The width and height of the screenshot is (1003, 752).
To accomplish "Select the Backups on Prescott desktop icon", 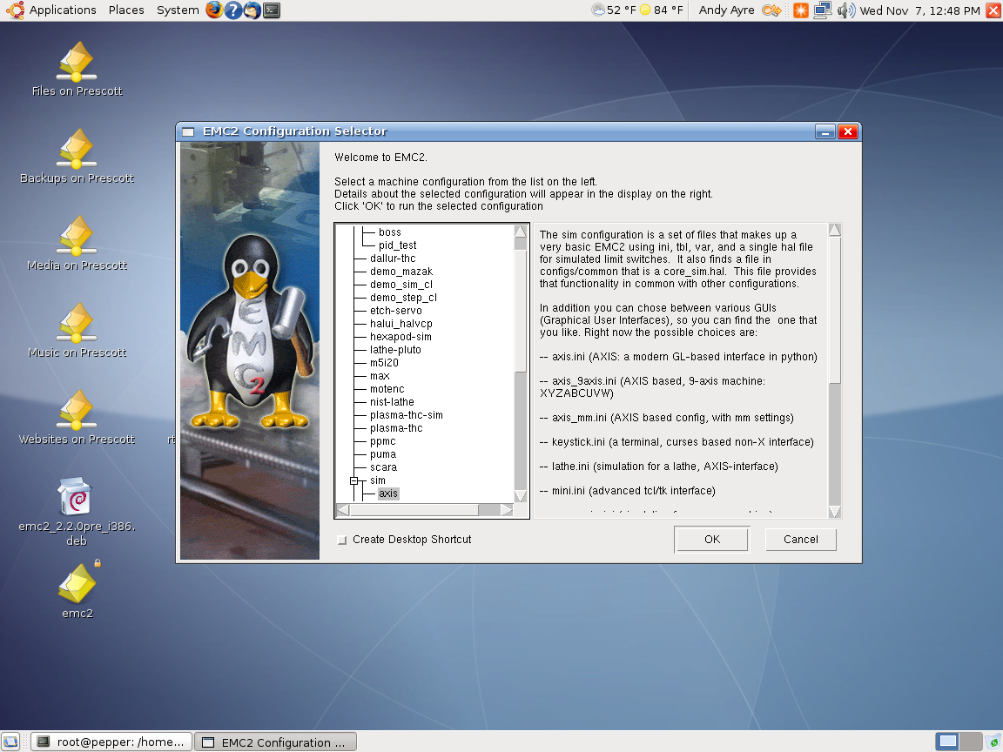I will [77, 157].
